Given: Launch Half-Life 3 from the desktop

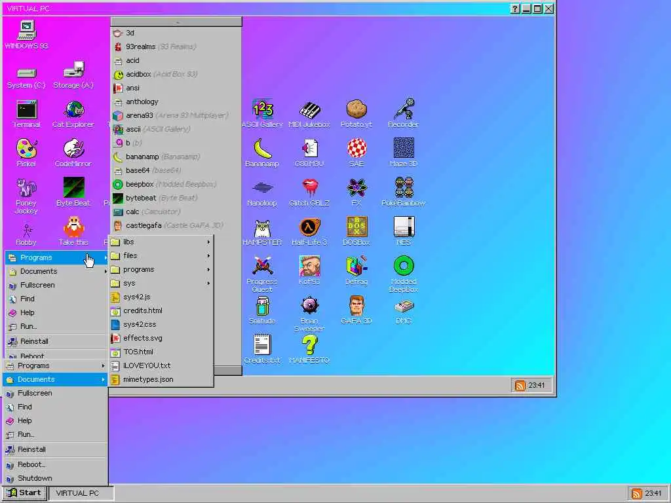Looking at the screenshot, I should 309,232.
